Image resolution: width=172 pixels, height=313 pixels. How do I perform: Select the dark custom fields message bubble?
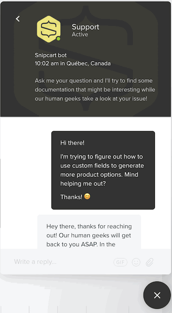[103, 170]
